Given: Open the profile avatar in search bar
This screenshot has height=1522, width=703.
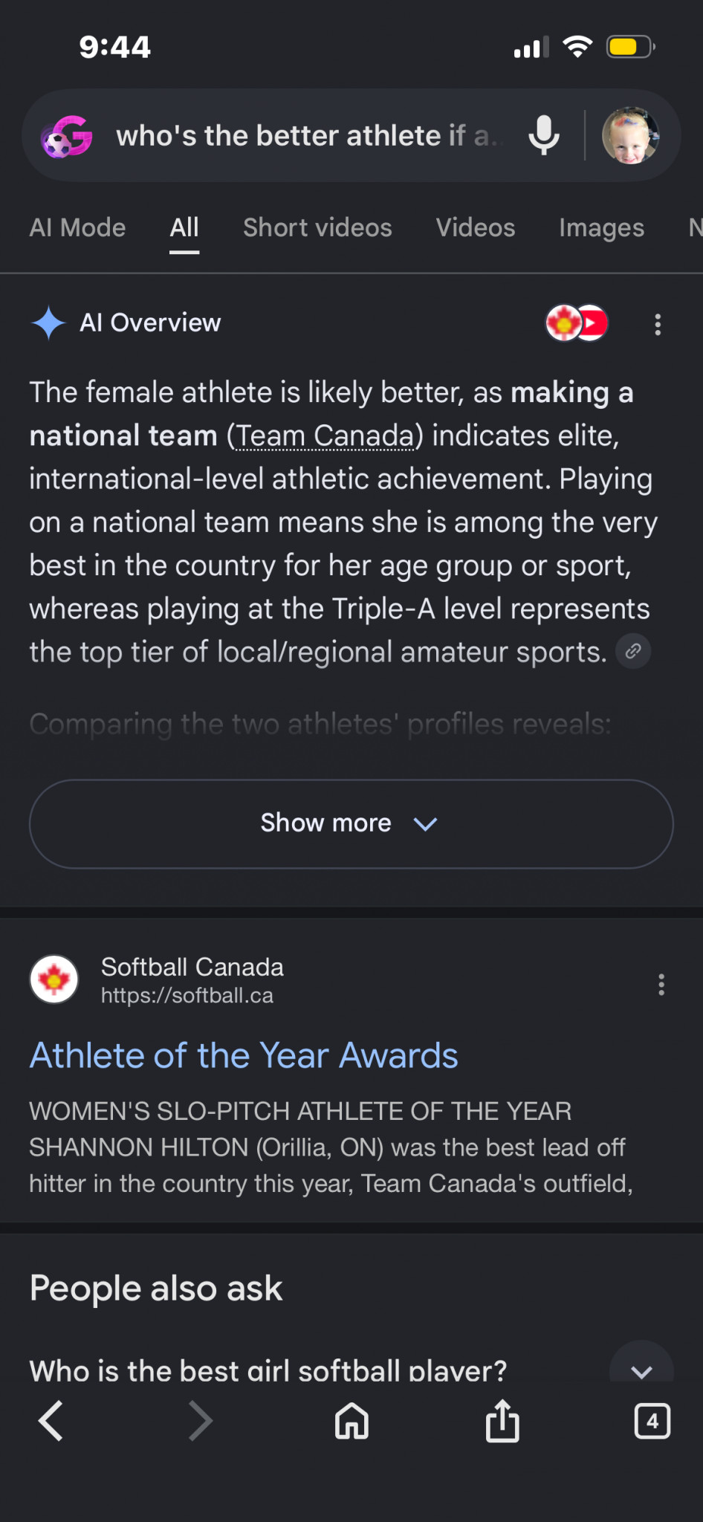Looking at the screenshot, I should coord(630,135).
